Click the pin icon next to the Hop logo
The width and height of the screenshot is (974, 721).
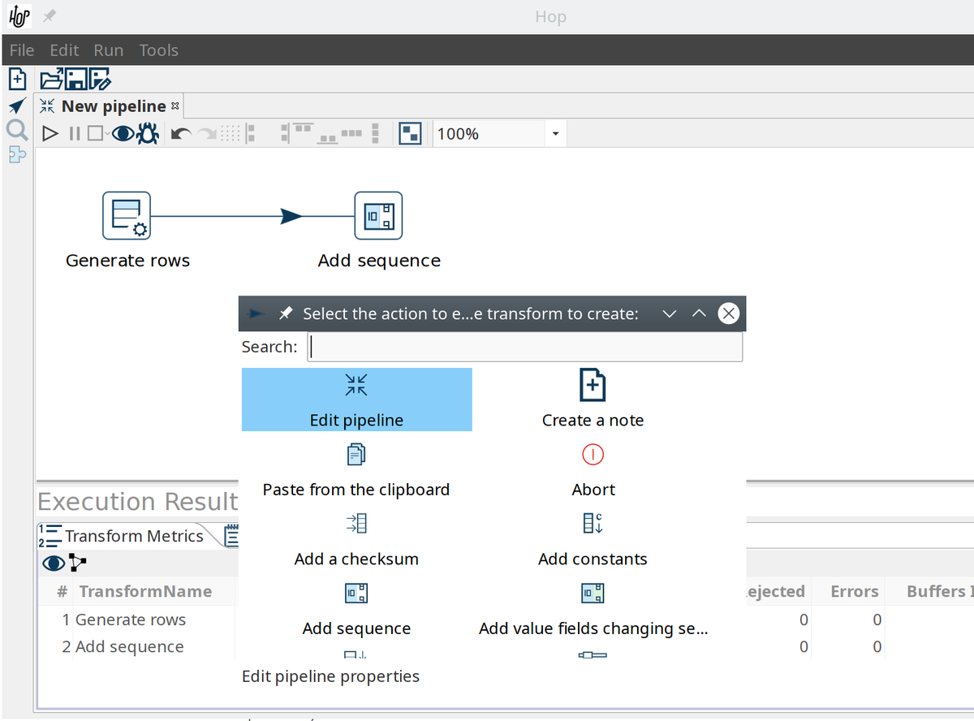tap(48, 15)
